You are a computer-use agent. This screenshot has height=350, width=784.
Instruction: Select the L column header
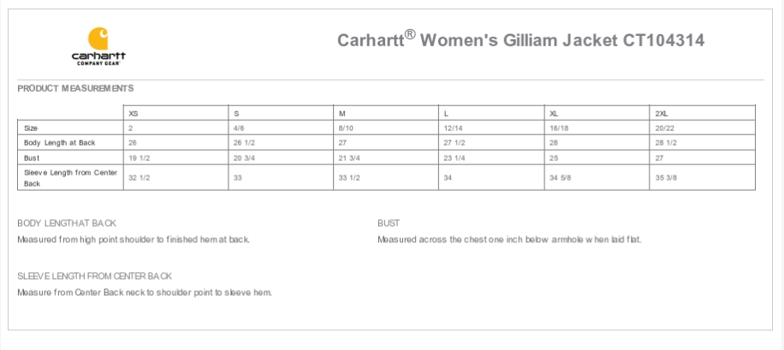pos(446,113)
